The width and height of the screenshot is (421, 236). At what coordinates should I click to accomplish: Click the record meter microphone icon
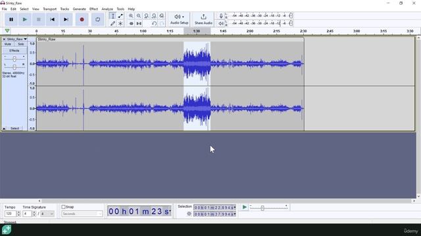point(221,16)
